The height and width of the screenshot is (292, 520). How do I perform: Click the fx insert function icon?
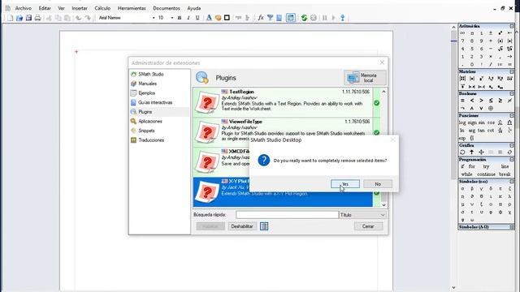click(261, 18)
